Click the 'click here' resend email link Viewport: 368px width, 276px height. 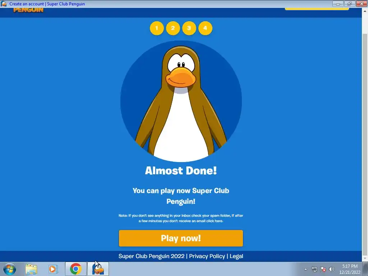tap(215, 221)
